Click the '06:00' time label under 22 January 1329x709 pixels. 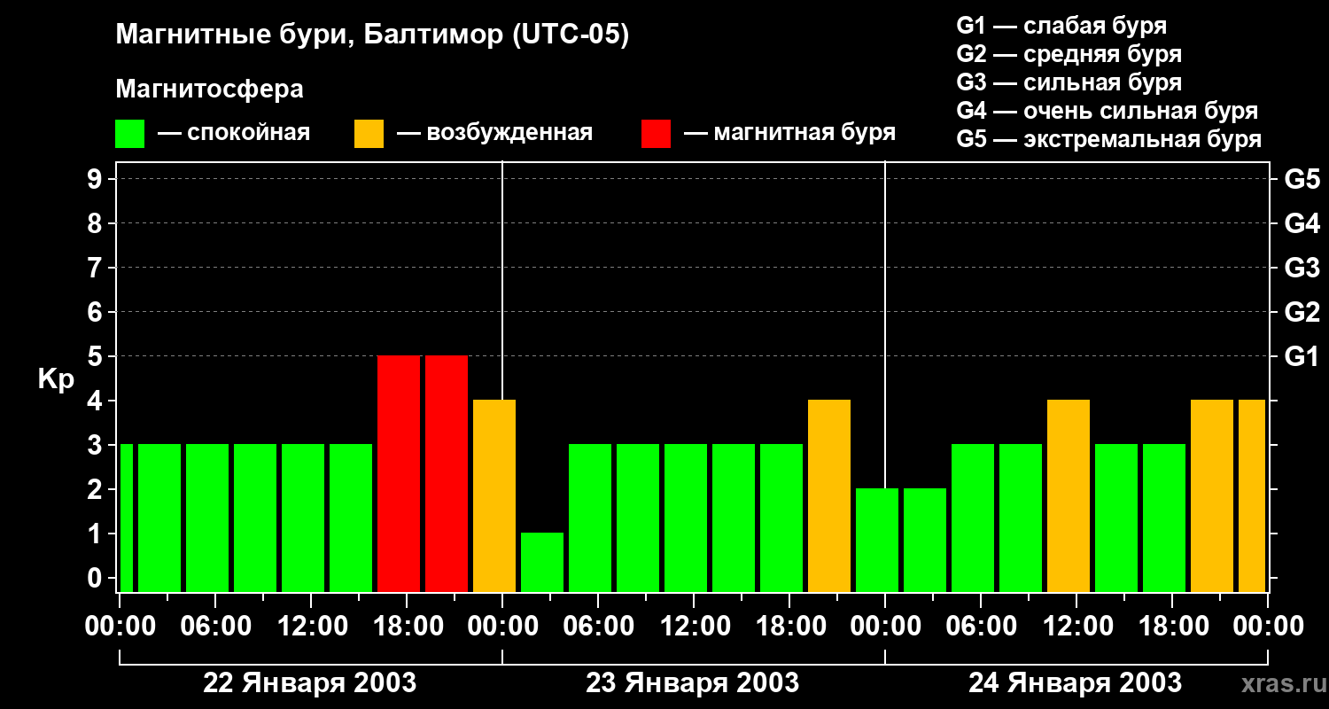[x=215, y=627]
